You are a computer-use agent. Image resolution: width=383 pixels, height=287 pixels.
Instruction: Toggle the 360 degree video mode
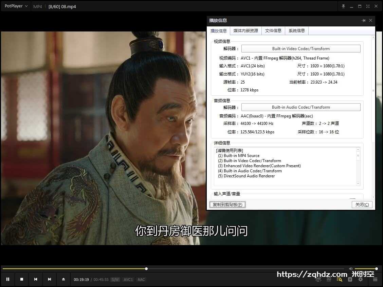coord(318,280)
